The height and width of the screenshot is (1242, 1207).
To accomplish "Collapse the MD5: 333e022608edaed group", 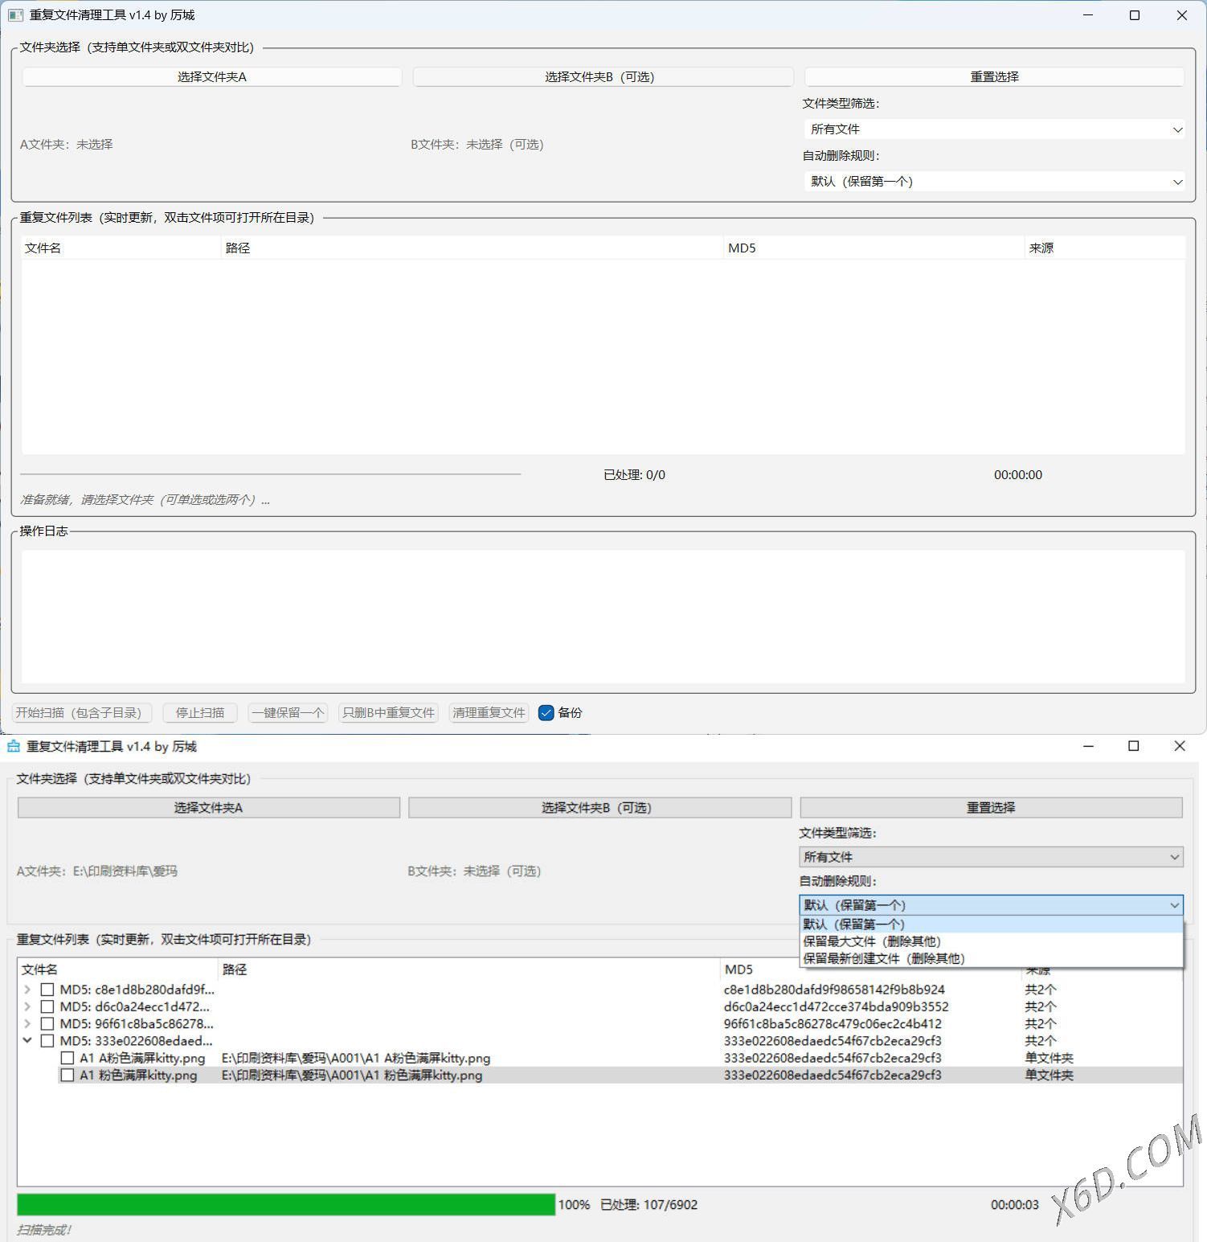I will [28, 1040].
